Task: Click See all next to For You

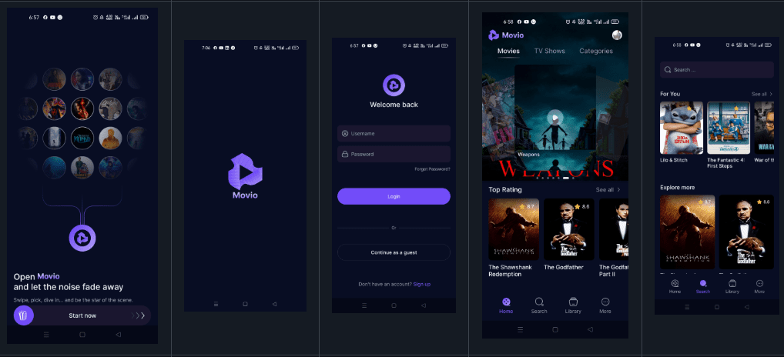Action: (759, 94)
